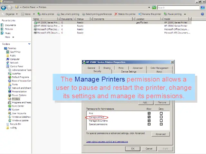Click OK in Printer Properties dialog
206x154 pixels.
click(x=133, y=149)
